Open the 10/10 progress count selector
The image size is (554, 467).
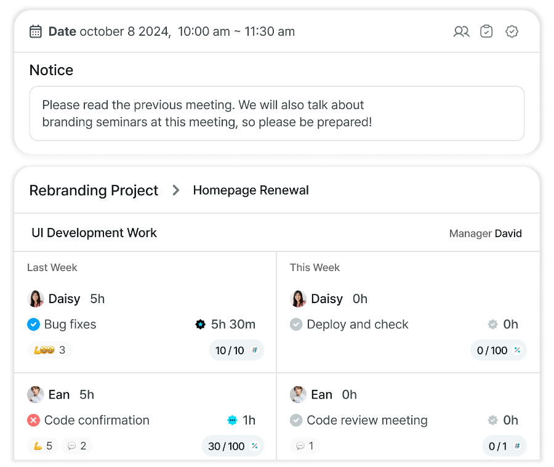[236, 351]
